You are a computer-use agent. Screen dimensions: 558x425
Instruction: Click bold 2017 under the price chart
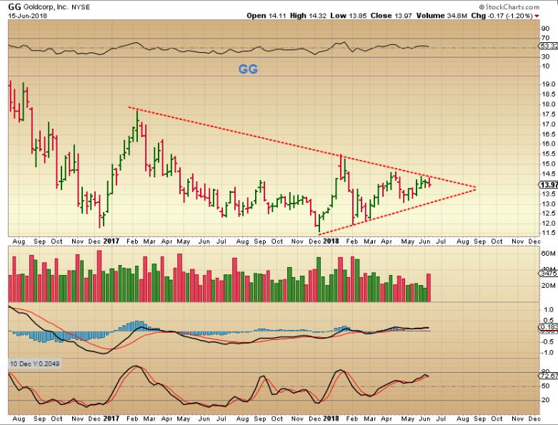pyautogui.click(x=111, y=241)
